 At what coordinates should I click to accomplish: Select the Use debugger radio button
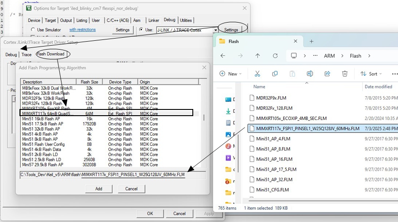(x=141, y=30)
